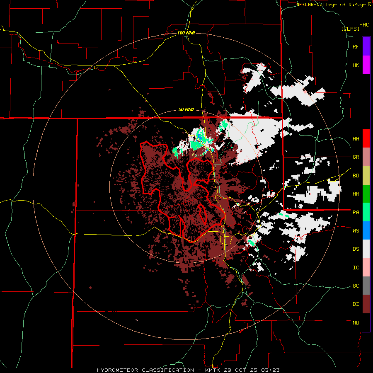Screen dimensions: 373x373
Task: Select the dusty pink GR legend swatch
Action: 366,157
